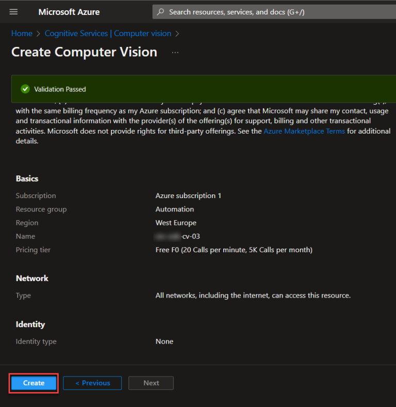Go to the Home breadcrumb
The height and width of the screenshot is (407, 396).
(22, 34)
